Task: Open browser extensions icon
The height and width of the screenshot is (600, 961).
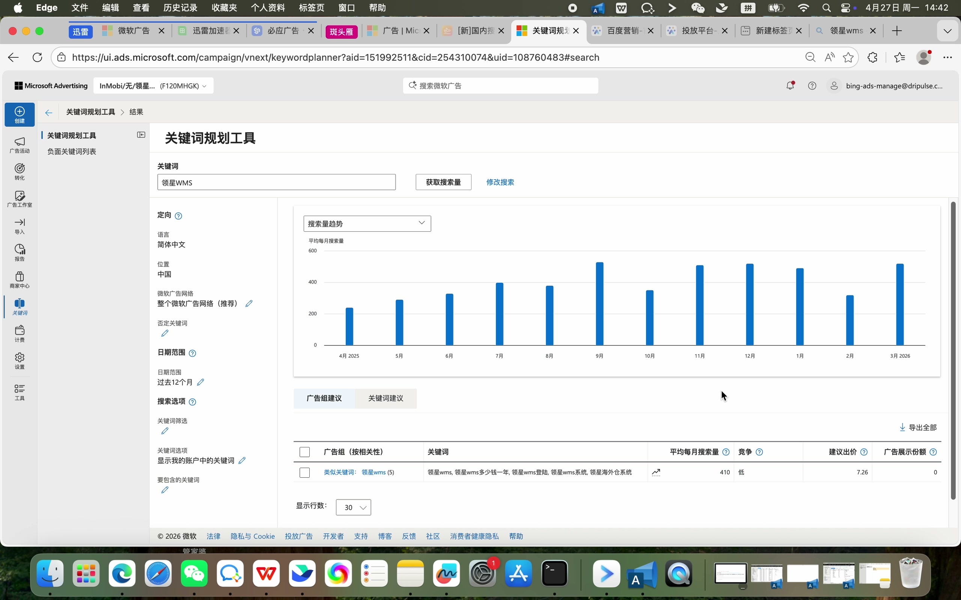Action: (x=872, y=57)
